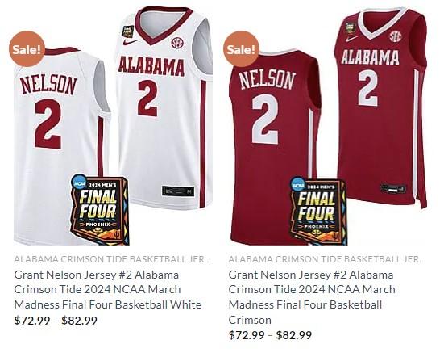
Task: Click the Nike swoosh on white jersey
Action: (x=131, y=42)
